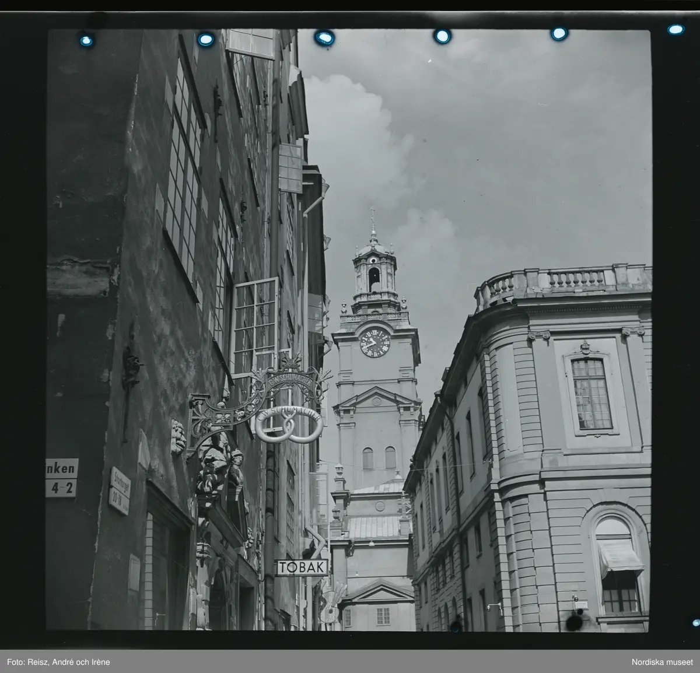Click the carved stone face beside the portal
Viewport: 700px width, 673px height.
[178, 436]
